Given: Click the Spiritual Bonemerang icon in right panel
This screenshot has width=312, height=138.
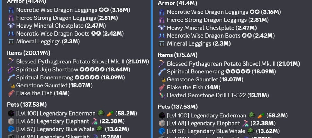Looking at the screenshot, I should (x=162, y=72).
